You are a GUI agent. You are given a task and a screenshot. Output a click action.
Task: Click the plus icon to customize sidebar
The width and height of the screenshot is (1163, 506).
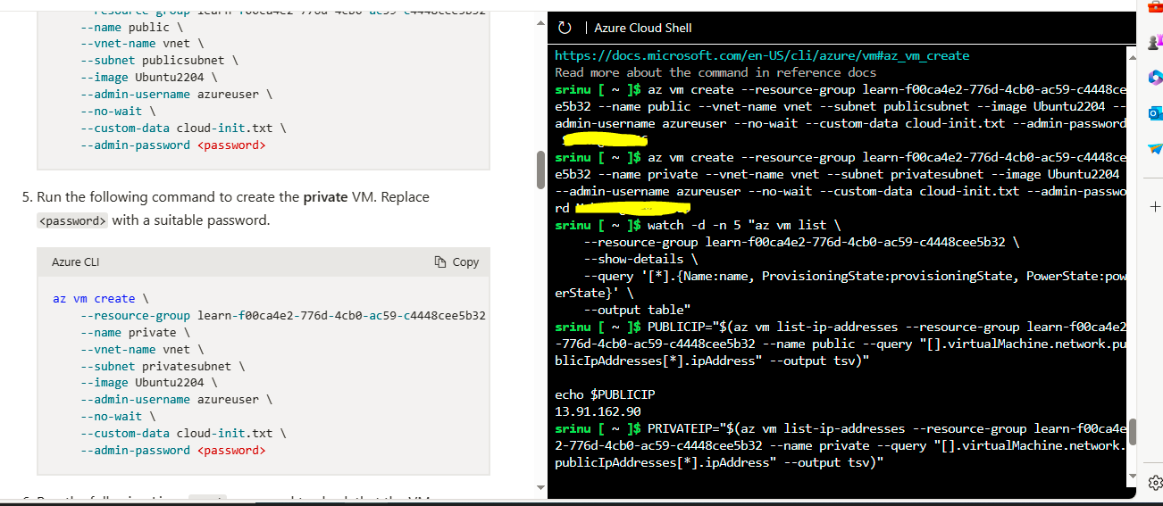coord(1154,206)
